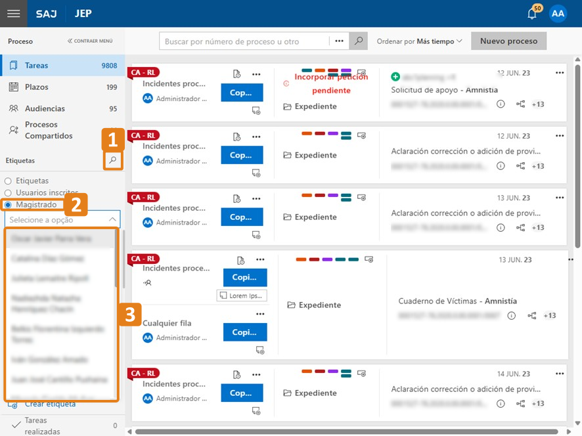Click the magnifier search button in the search bar
Image resolution: width=582 pixels, height=436 pixels.
click(358, 41)
